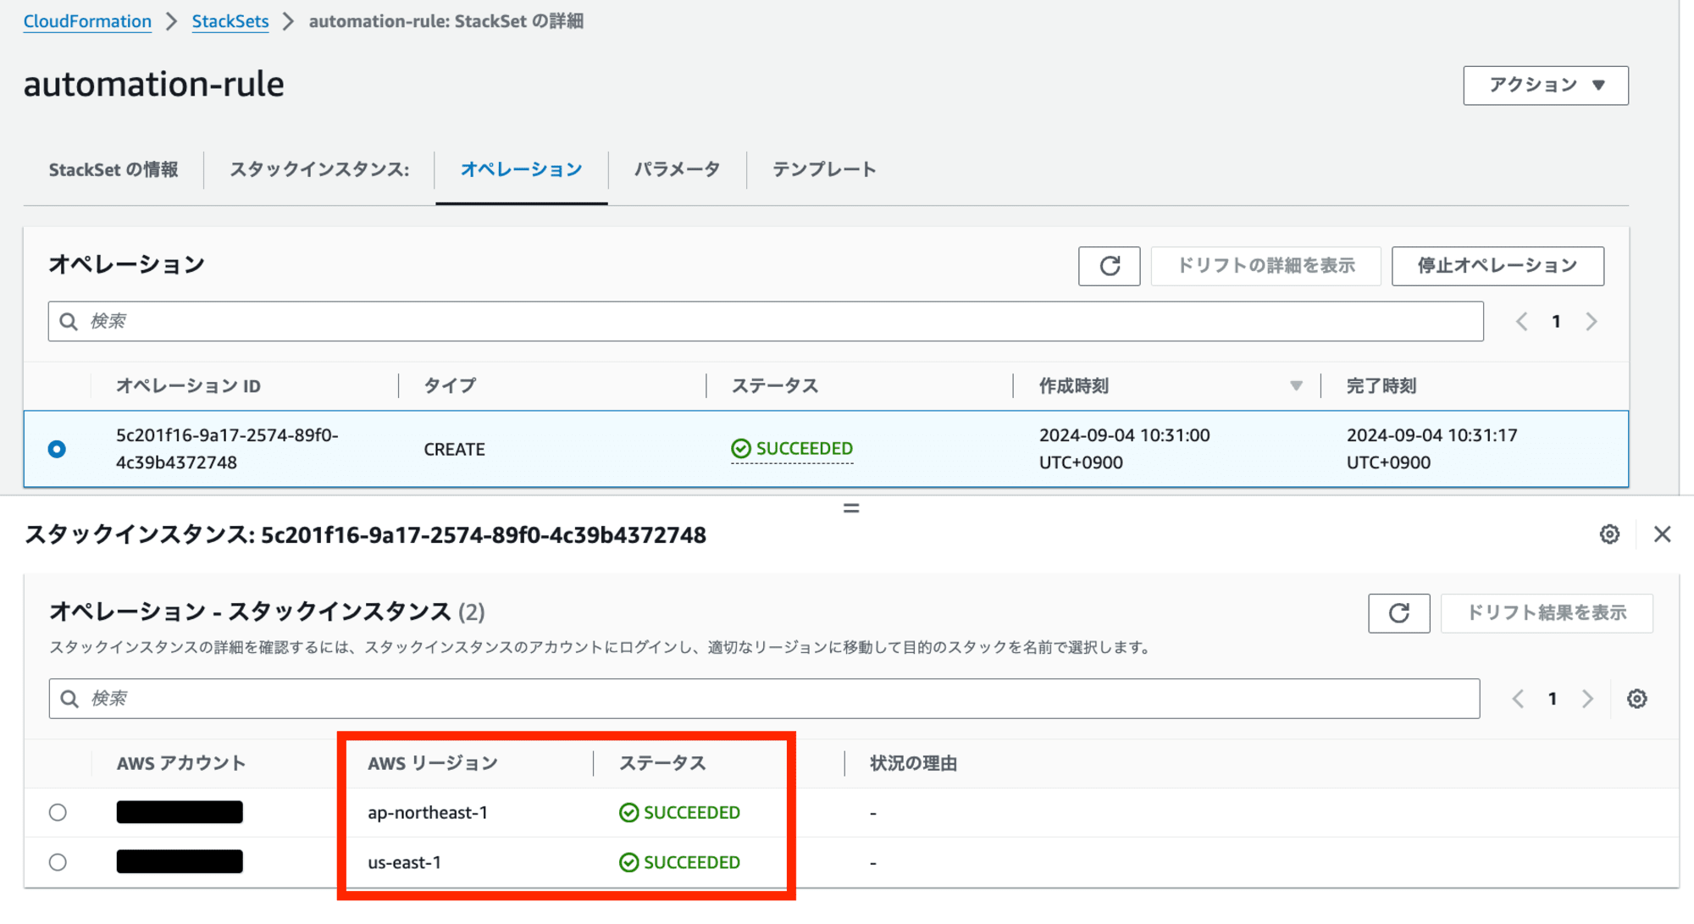Click the 完了時刻 column header
Image resolution: width=1694 pixels, height=924 pixels.
[x=1381, y=386]
